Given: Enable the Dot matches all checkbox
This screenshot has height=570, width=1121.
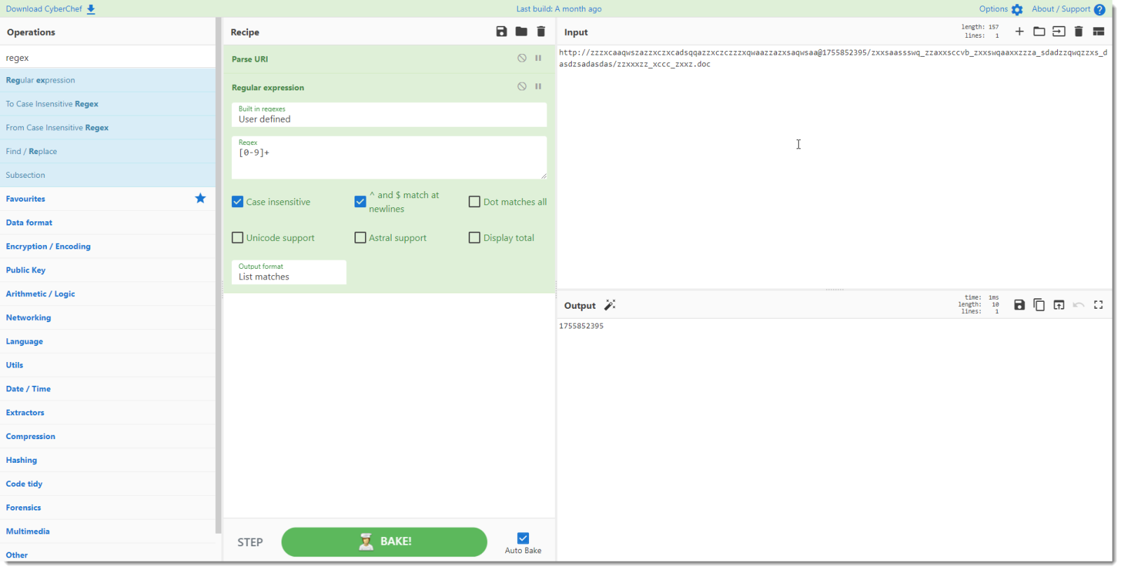Looking at the screenshot, I should coord(474,202).
